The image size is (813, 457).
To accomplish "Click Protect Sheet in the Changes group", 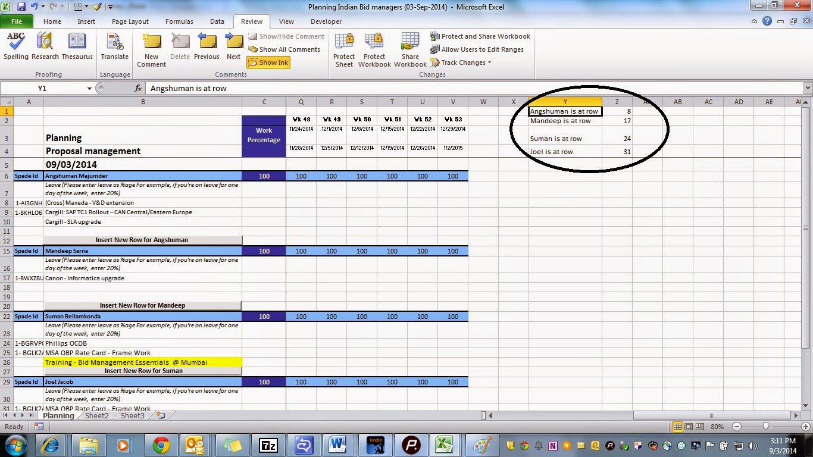I will pos(343,48).
